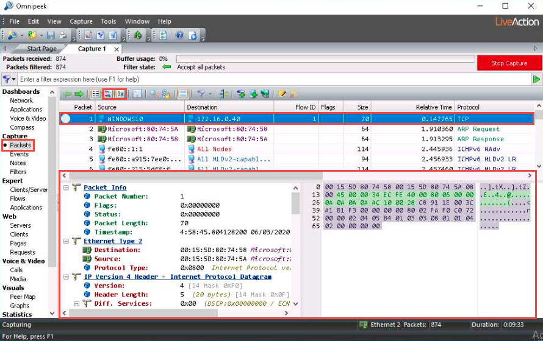This screenshot has height=341, width=543.
Task: Toggle the auto-scroll lock icon
Action: [x=166, y=94]
